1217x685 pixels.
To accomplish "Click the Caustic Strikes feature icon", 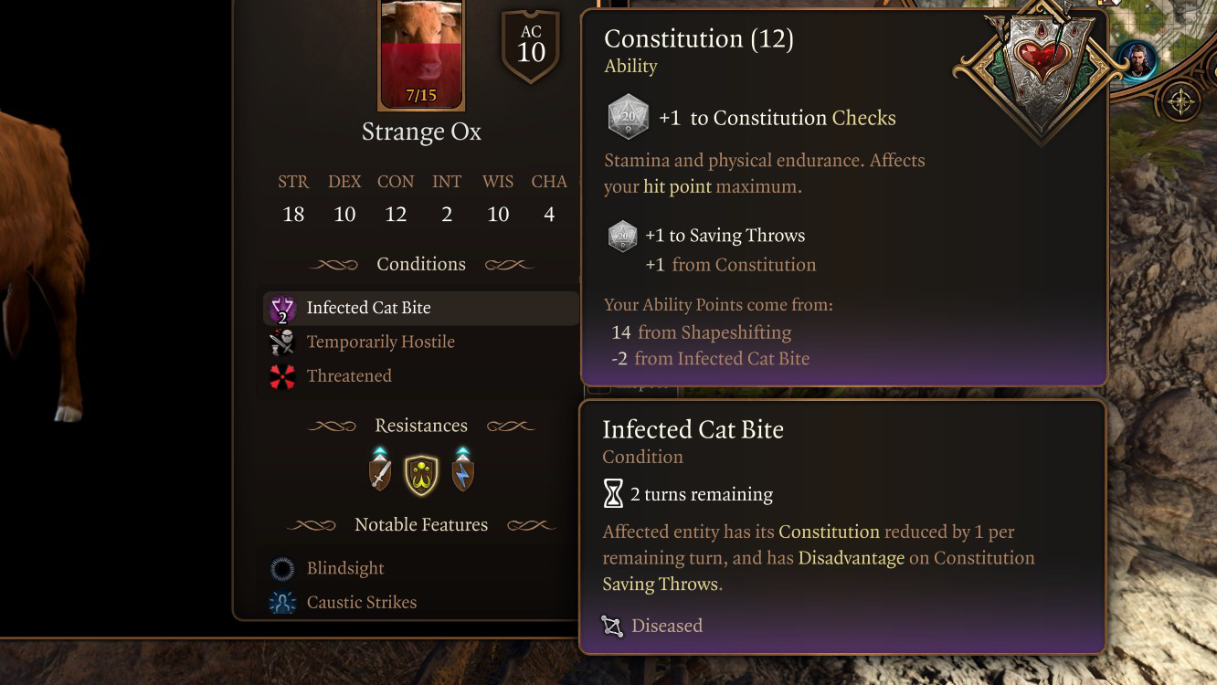I will [282, 603].
